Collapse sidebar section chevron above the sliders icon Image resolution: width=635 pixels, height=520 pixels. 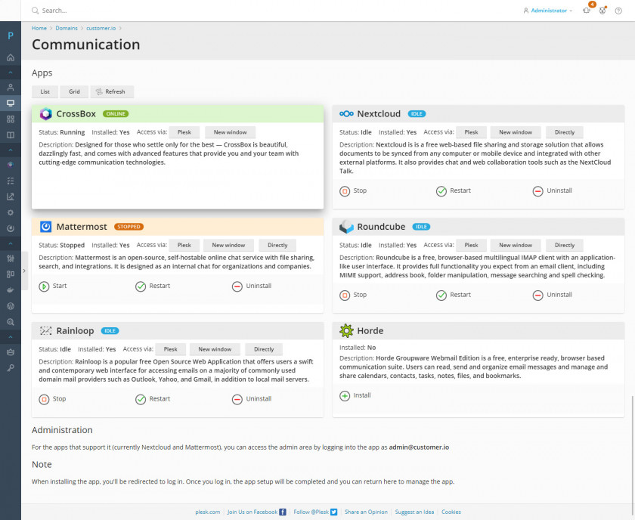(11, 243)
